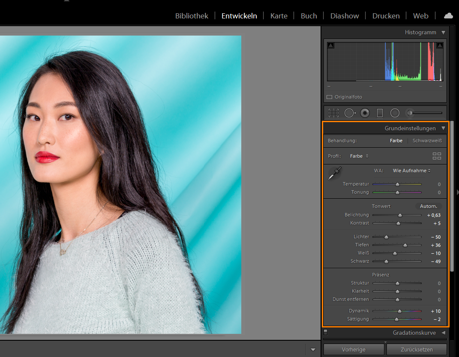Toggle shadow clipping indicator in histogram
This screenshot has width=459, height=357.
(x=331, y=45)
